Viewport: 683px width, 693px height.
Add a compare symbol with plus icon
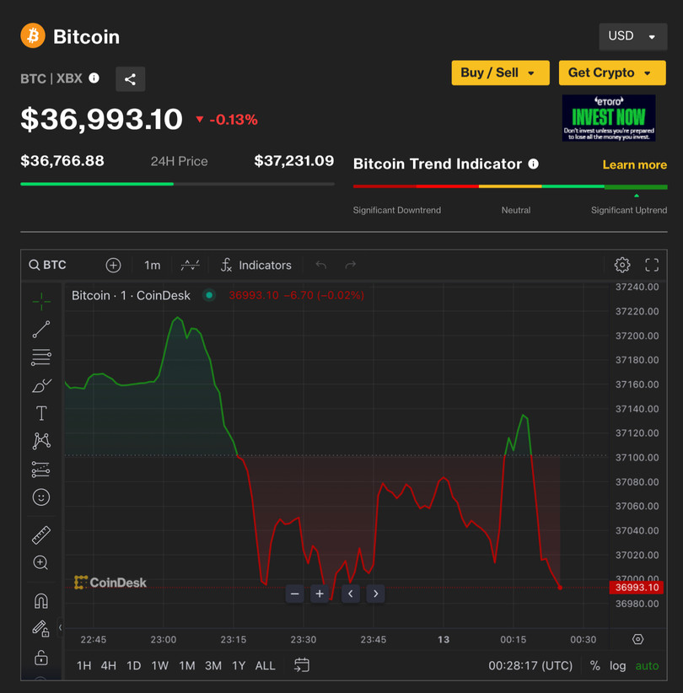[x=113, y=265]
